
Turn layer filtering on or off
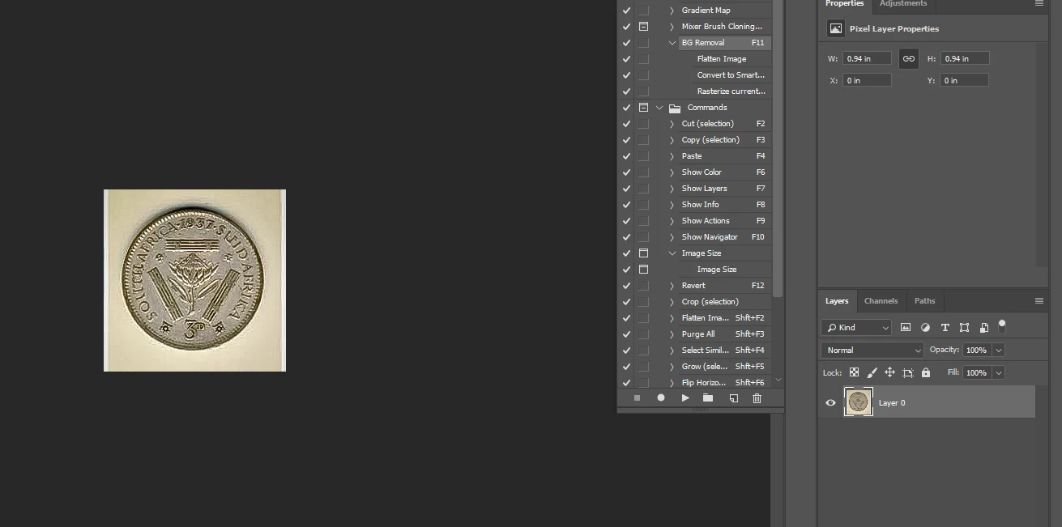click(1002, 325)
